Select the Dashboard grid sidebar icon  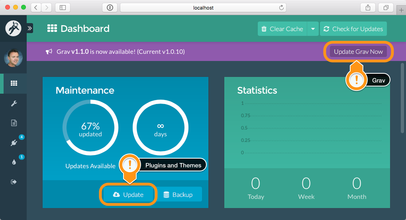[x=14, y=83]
